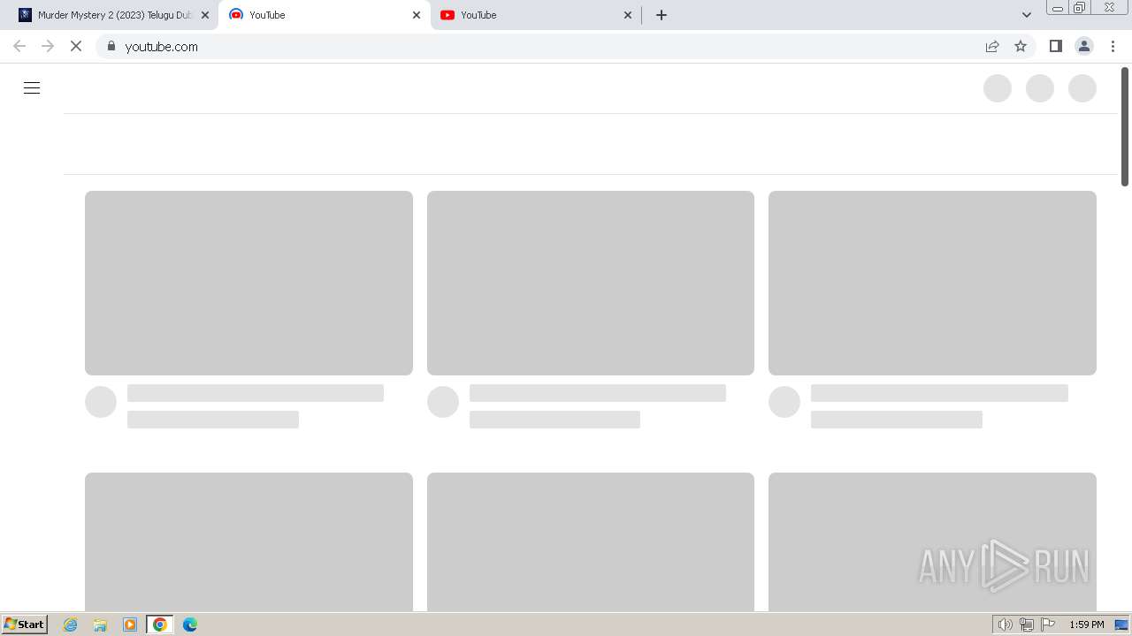Close the Murder Mystery 2 tab
Screen dimensions: 1132x636
click(205, 15)
